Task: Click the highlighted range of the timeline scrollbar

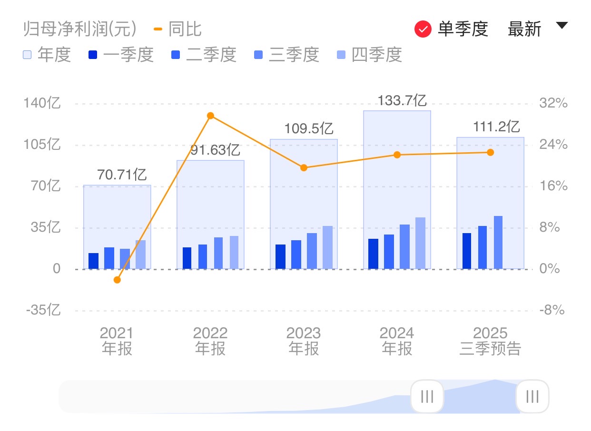Action: (480, 396)
